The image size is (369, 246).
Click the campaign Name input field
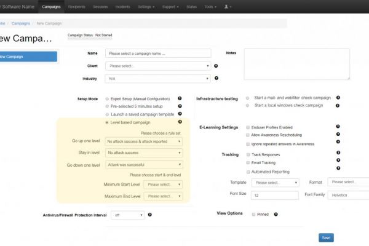158,54
